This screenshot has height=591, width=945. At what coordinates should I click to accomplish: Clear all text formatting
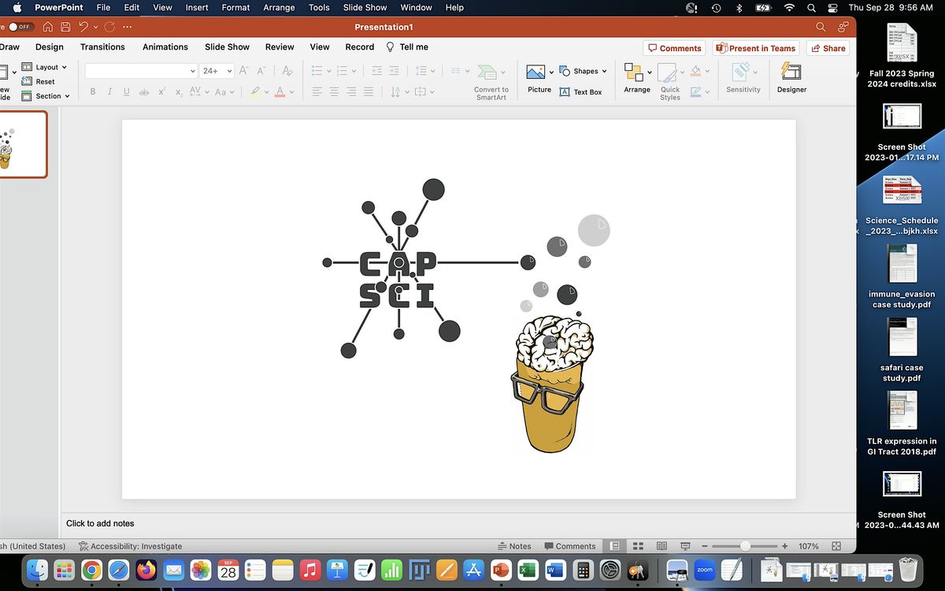point(287,71)
